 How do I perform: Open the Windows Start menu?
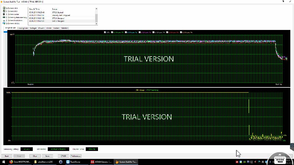point(4,162)
